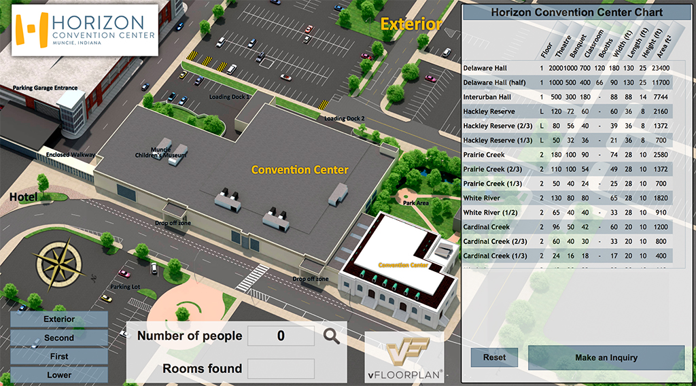The image size is (696, 386).
Task: Select the Prairie Creek row
Action: tap(568, 155)
